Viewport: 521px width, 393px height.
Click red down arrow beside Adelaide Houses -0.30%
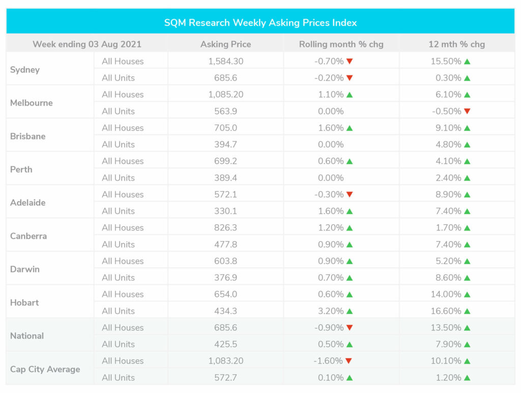[350, 195]
